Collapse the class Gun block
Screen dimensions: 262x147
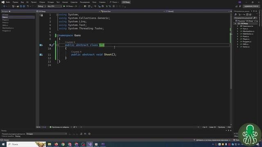tap(57, 45)
